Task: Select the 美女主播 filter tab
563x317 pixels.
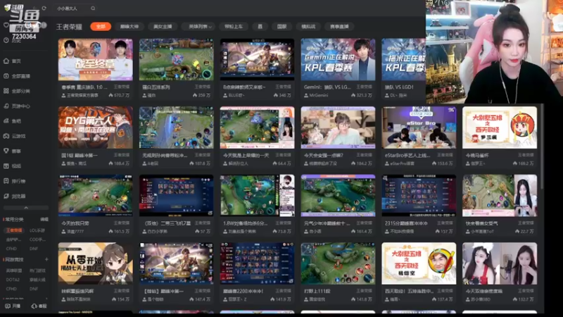Action: click(x=163, y=27)
